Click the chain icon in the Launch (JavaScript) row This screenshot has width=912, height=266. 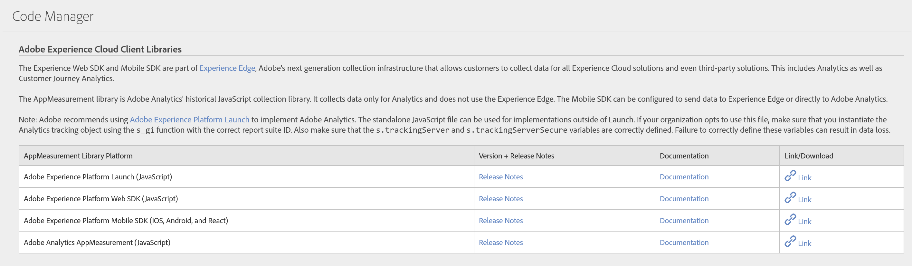[x=790, y=176]
